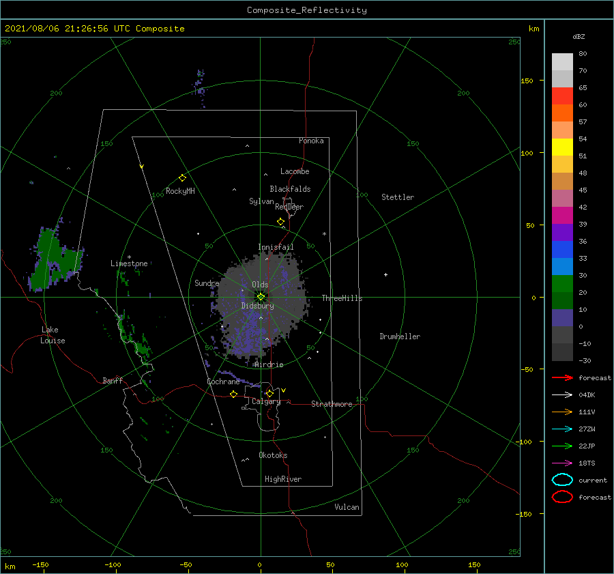
Task: Select the 80 dBZ color swatch
Action: [x=562, y=61]
